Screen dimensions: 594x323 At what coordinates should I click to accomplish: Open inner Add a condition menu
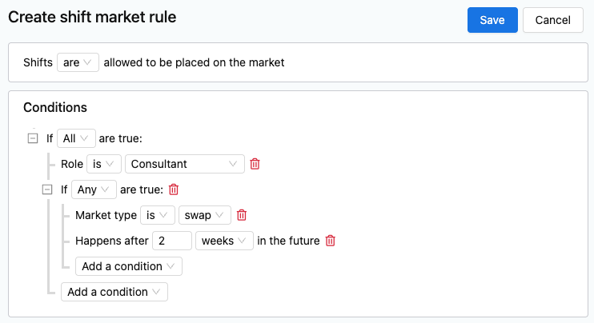coord(129,266)
